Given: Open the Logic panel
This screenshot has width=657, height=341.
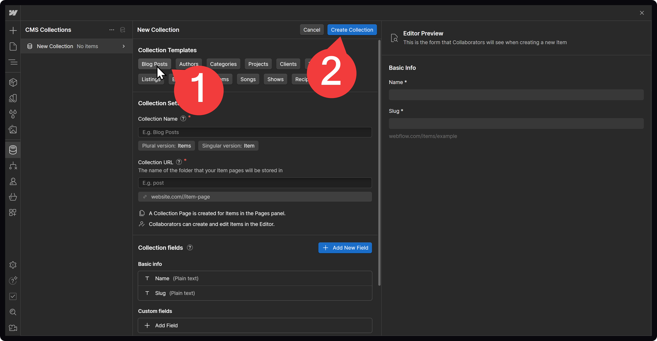Looking at the screenshot, I should pos(13,166).
